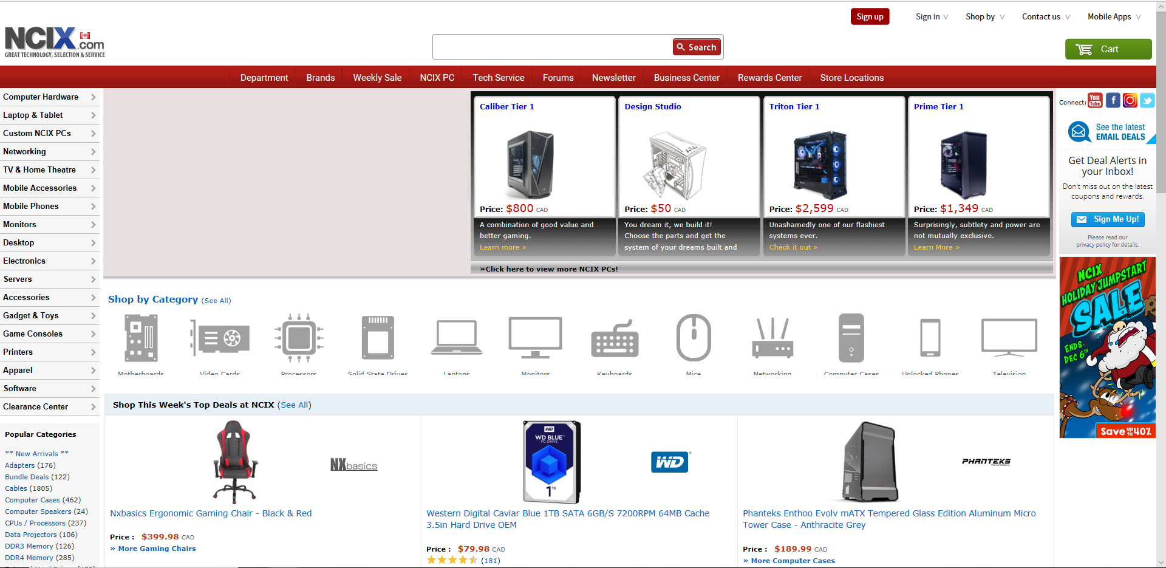Click the gaming chair product image
The height and width of the screenshot is (568, 1166).
[x=236, y=462]
